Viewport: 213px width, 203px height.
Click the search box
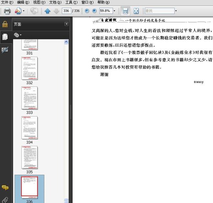(160, 11)
